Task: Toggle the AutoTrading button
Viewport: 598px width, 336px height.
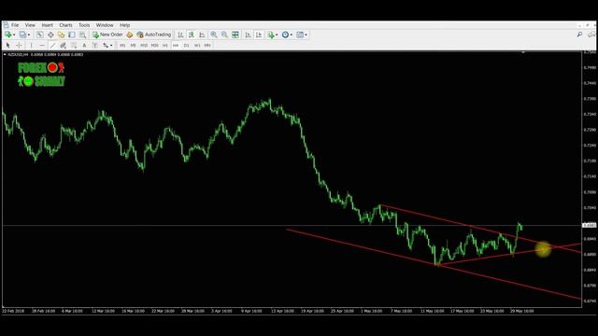Action: coord(154,35)
